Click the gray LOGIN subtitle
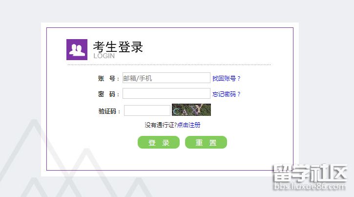Screen dimensions: 354x197 [x=104, y=56]
